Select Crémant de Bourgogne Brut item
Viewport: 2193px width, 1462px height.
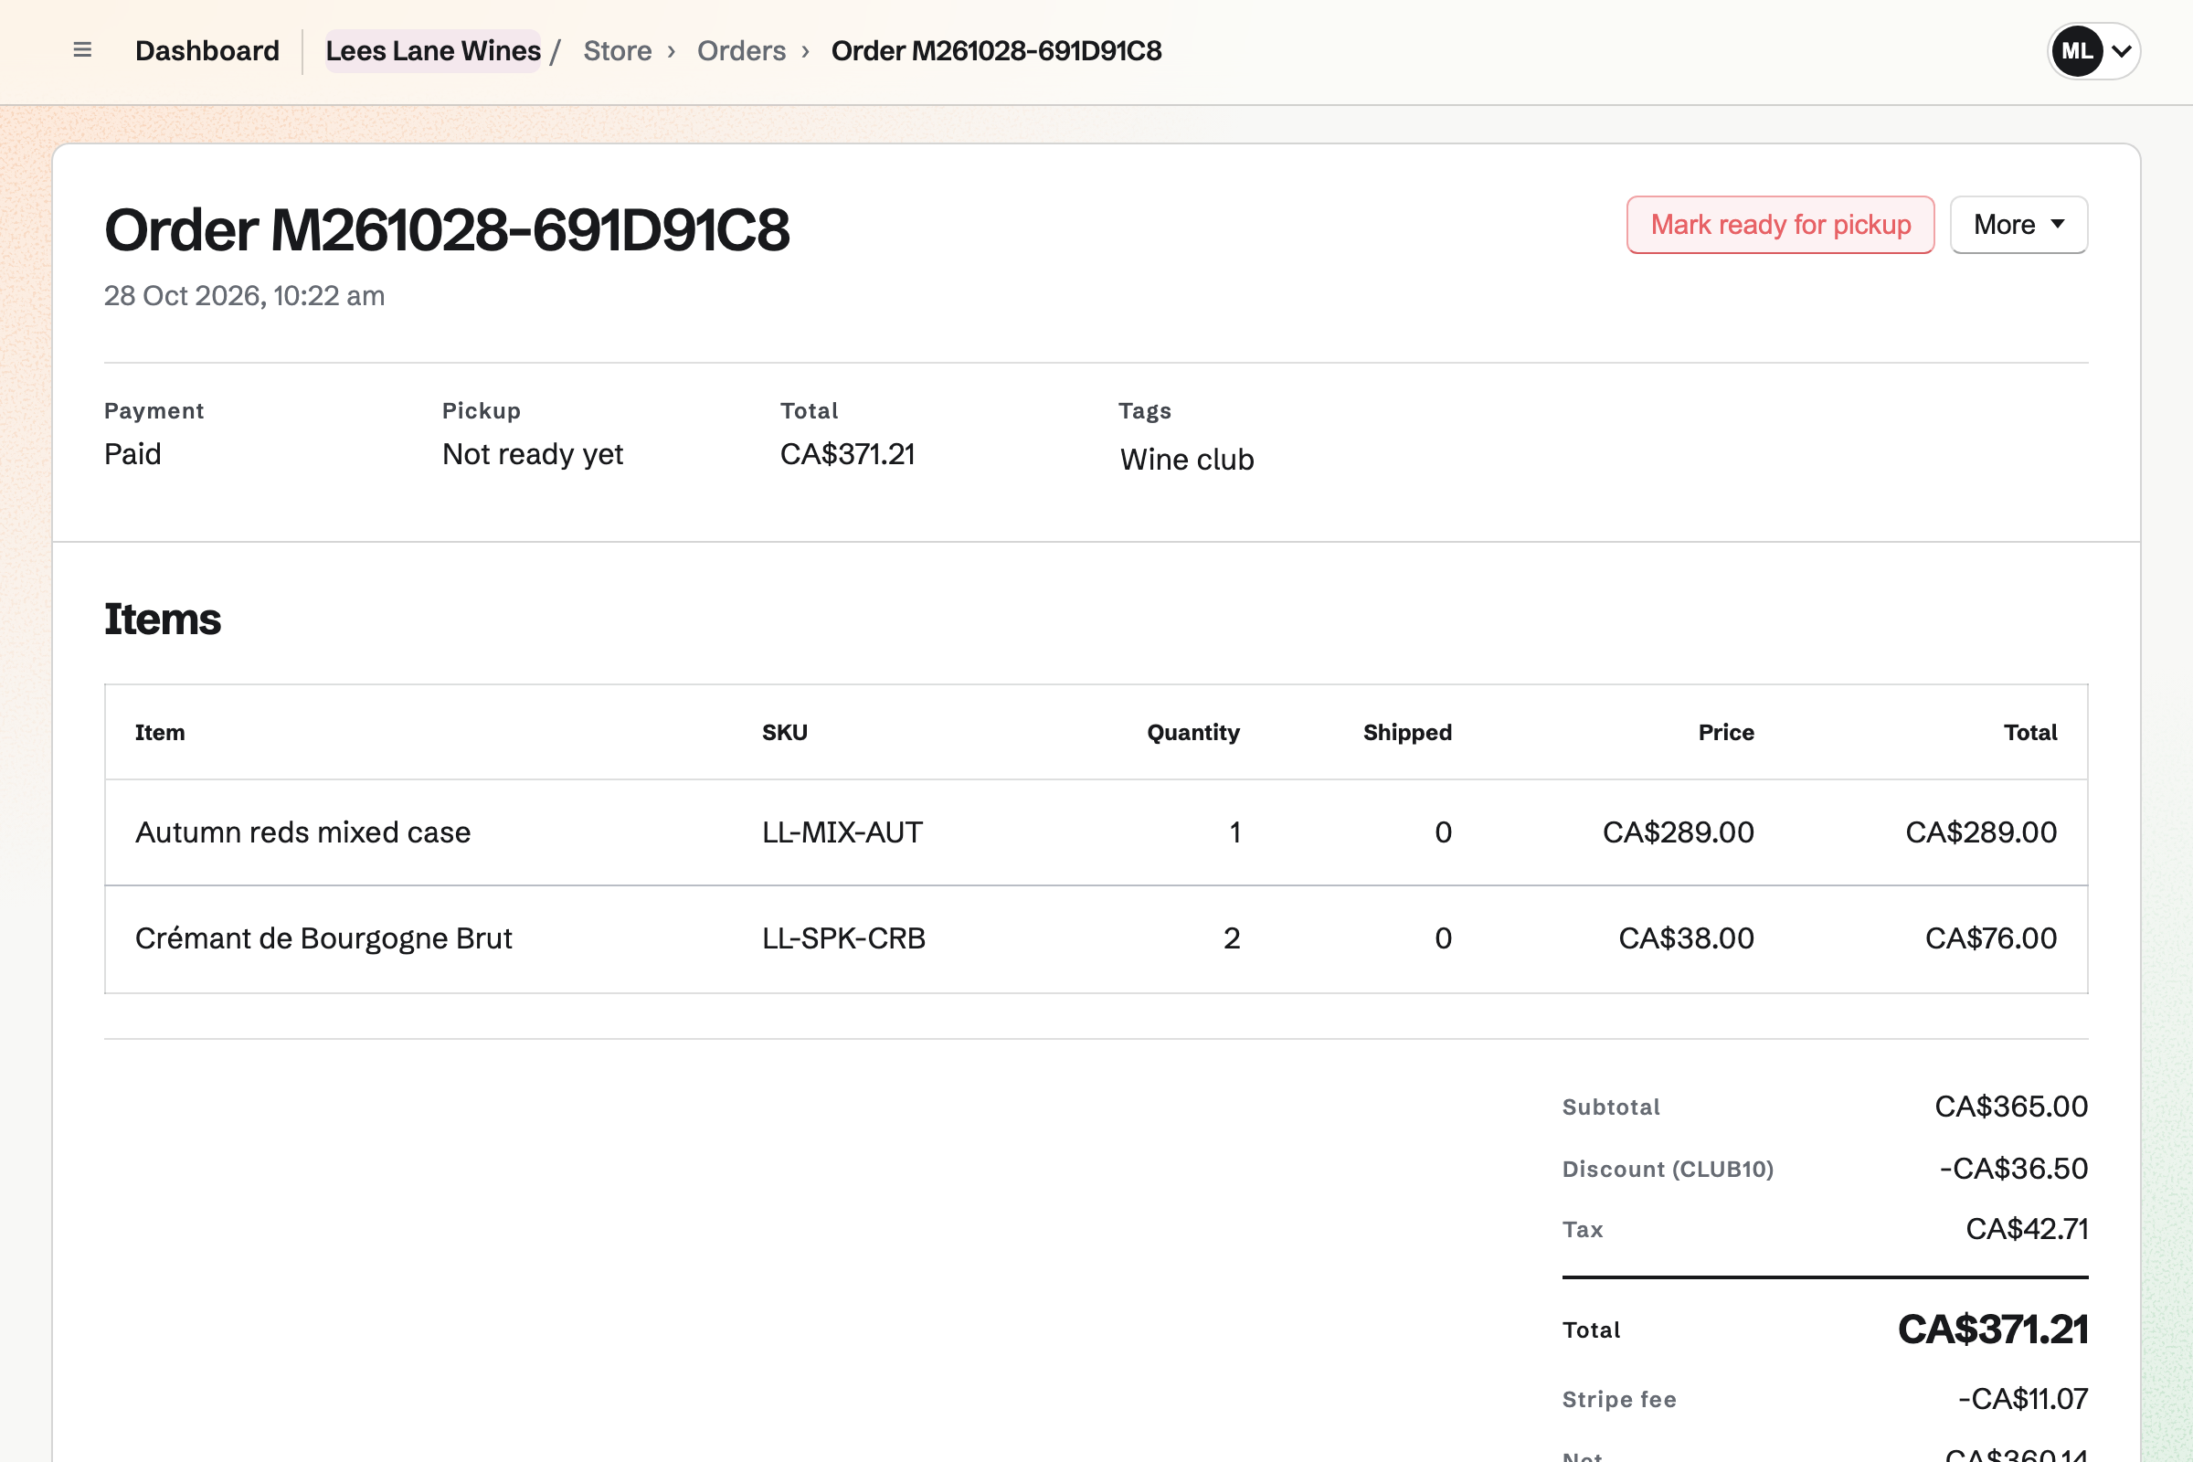[x=323, y=938]
